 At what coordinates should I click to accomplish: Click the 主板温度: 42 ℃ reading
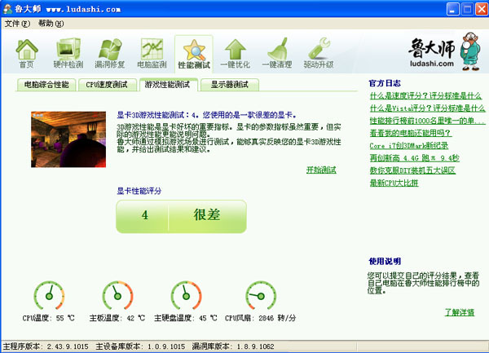point(117,318)
